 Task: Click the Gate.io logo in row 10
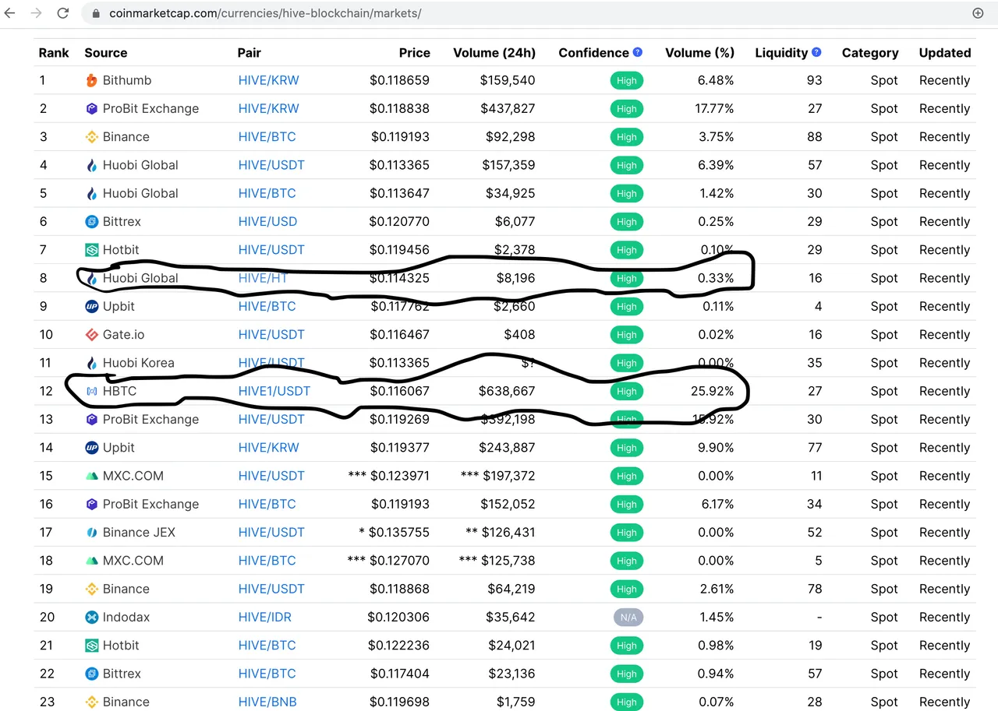coord(91,335)
